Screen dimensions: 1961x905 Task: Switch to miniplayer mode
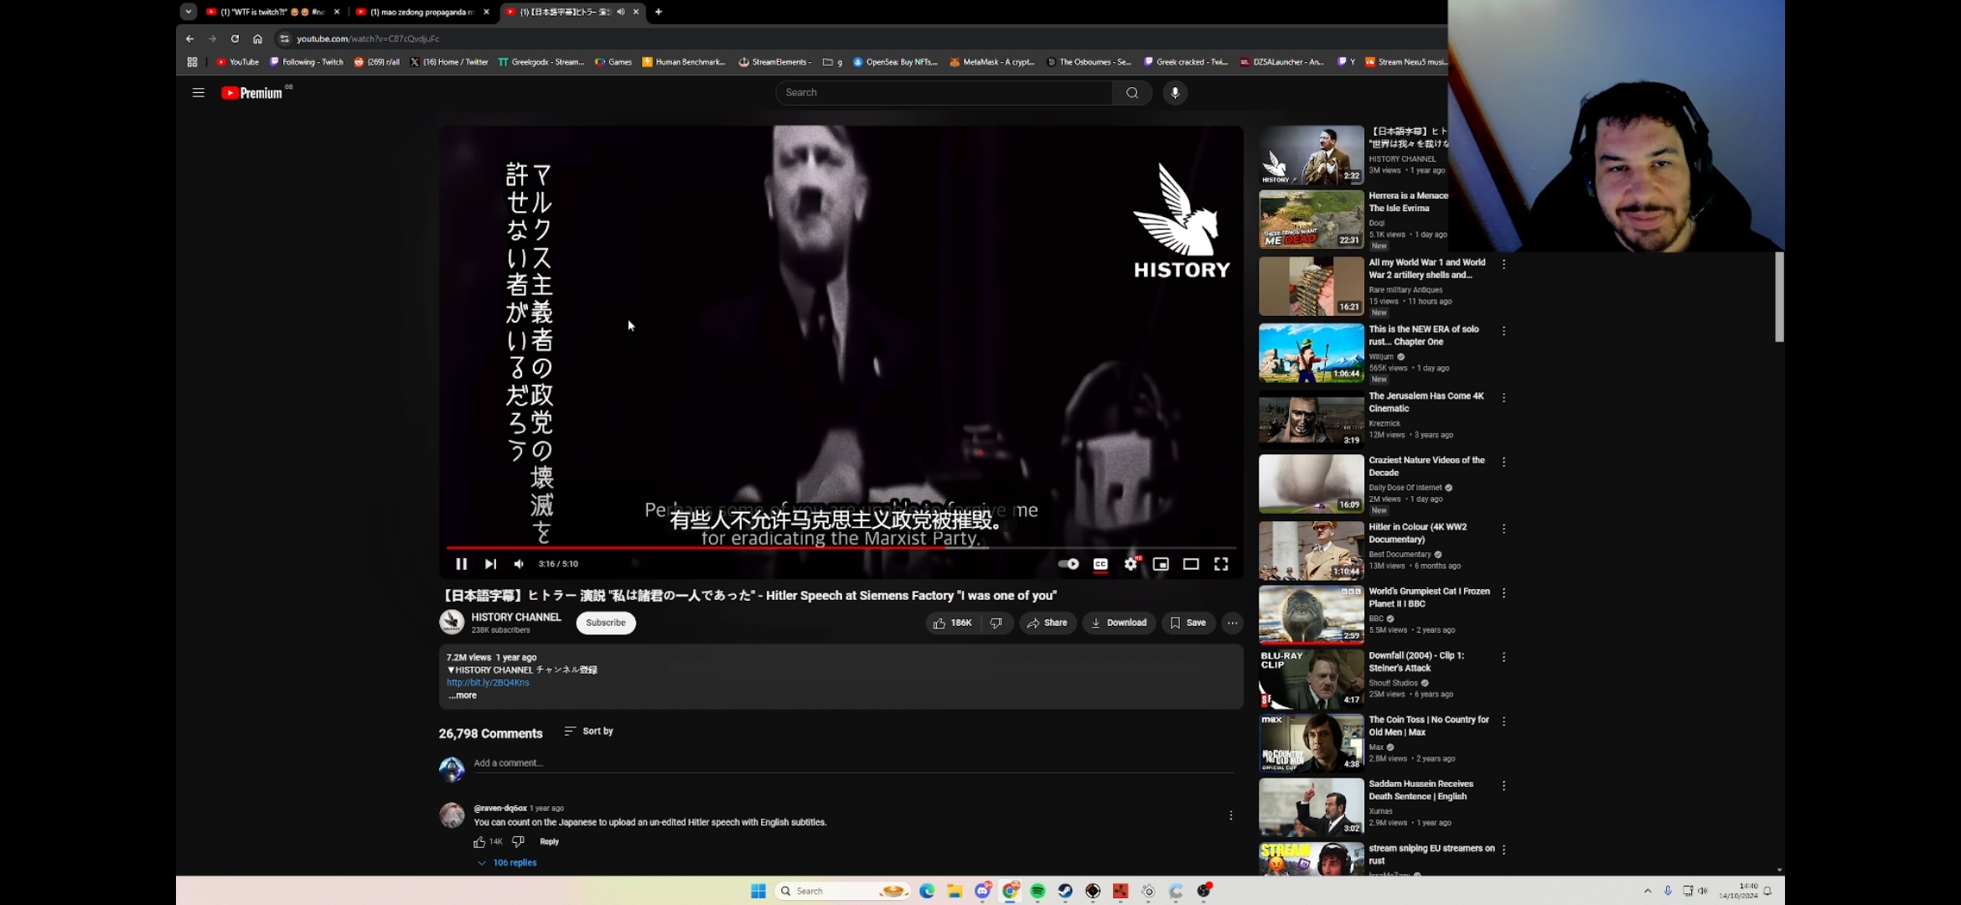click(x=1161, y=564)
